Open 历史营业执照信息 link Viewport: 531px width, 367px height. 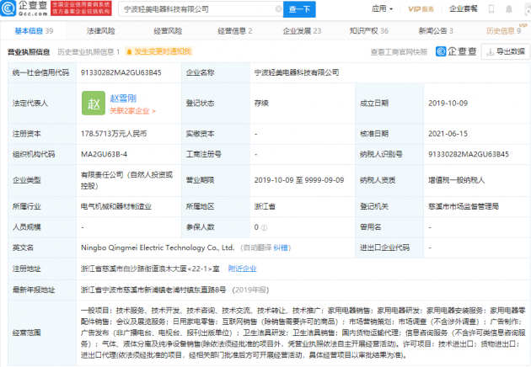88,51
